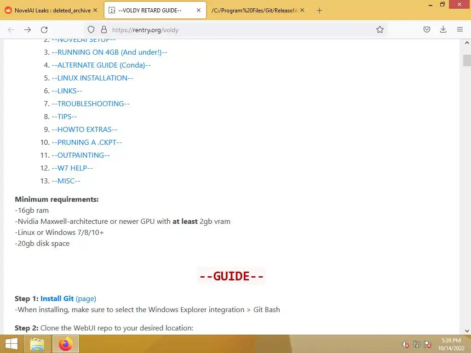
Task: Jump to the --LINKS-- section
Action: [67, 91]
